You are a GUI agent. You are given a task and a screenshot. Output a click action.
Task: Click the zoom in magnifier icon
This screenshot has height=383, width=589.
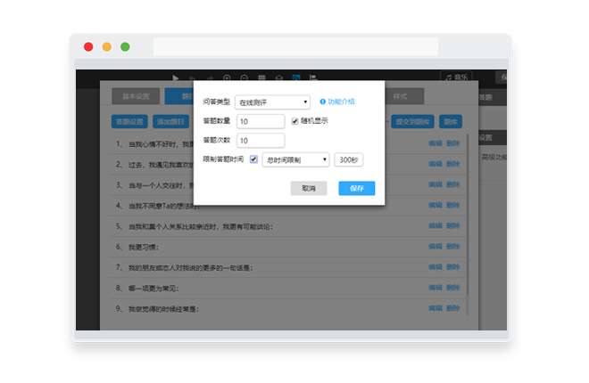tap(227, 77)
